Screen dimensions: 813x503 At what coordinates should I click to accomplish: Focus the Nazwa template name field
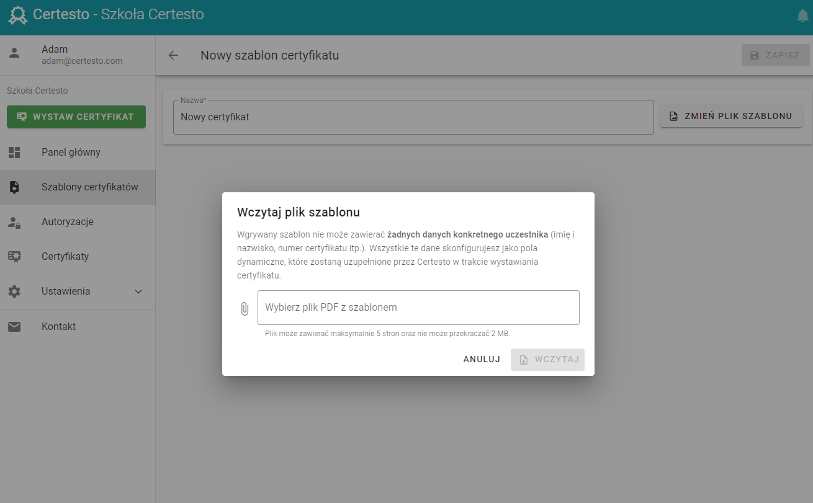click(x=413, y=117)
